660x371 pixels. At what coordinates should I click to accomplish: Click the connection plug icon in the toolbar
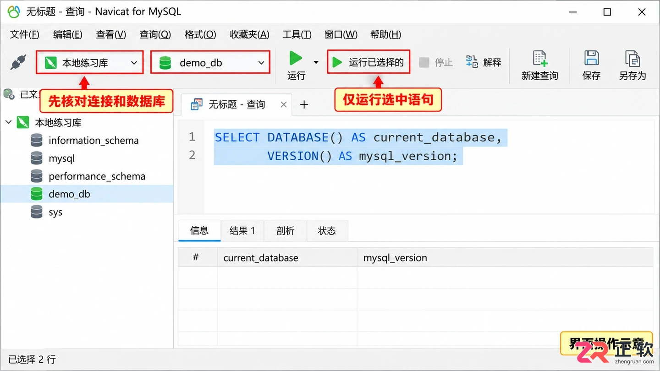point(18,63)
